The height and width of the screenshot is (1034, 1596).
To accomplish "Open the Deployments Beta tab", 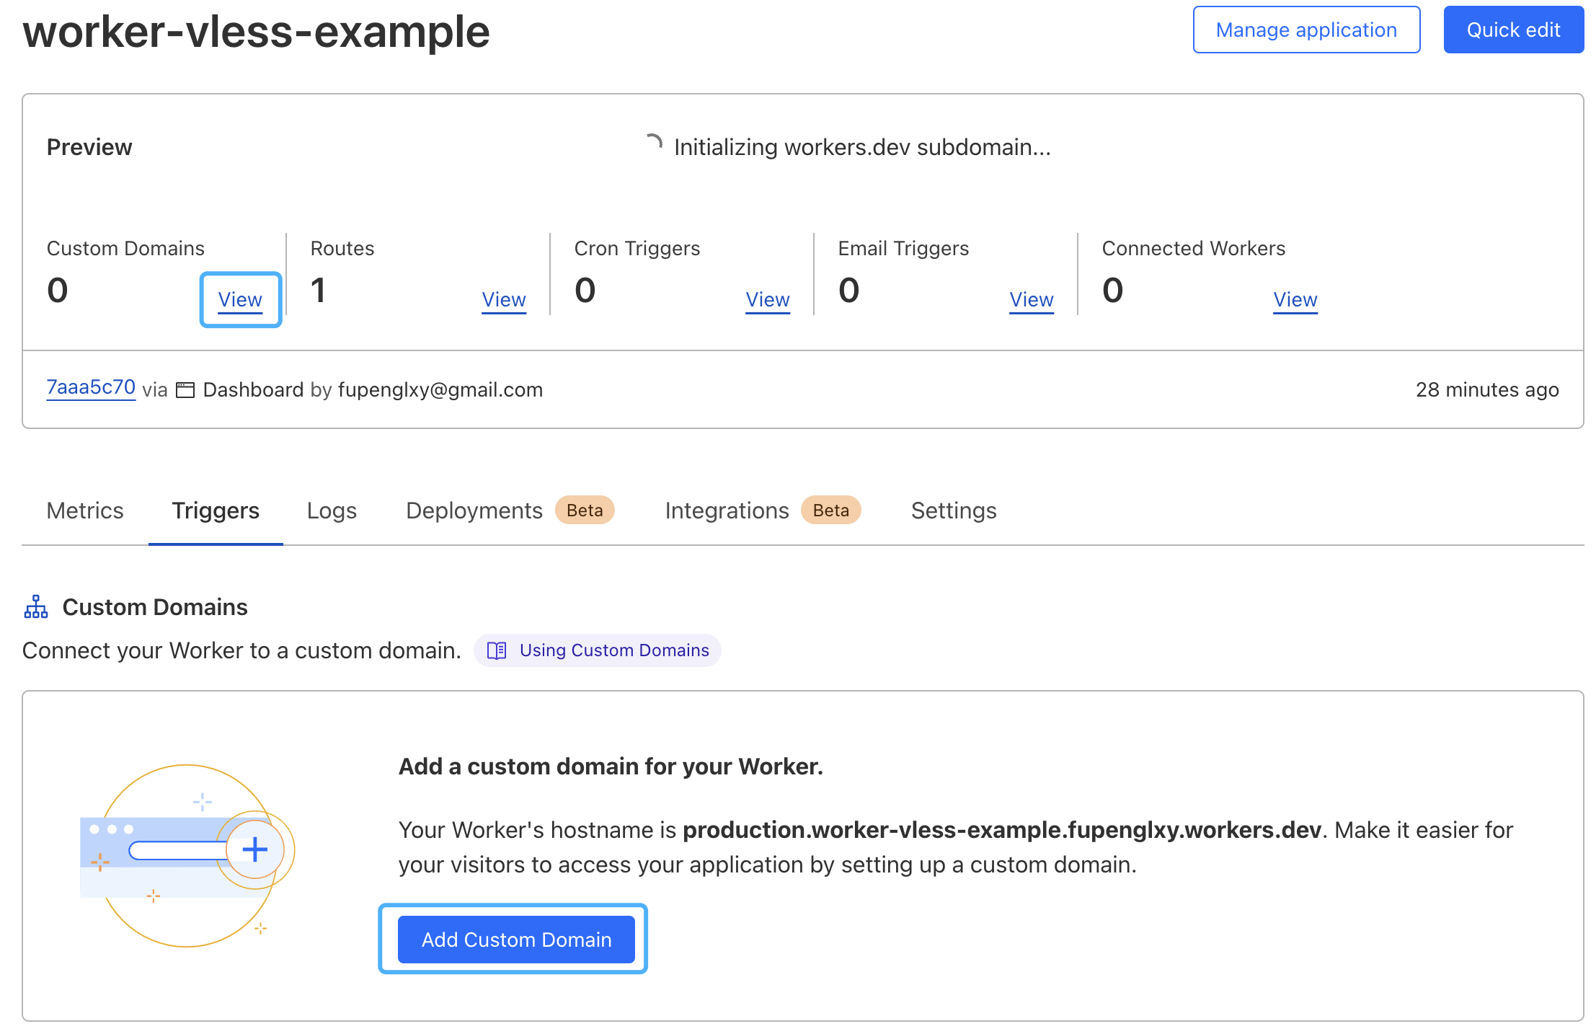I will tap(509, 511).
